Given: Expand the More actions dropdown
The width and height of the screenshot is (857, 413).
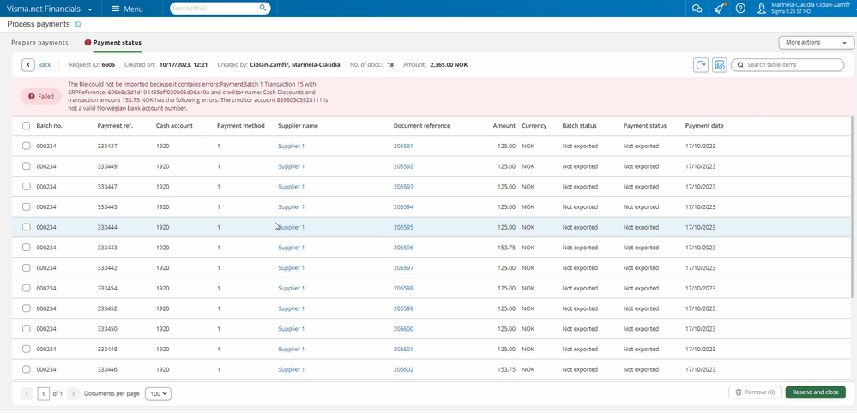Looking at the screenshot, I should (x=816, y=43).
